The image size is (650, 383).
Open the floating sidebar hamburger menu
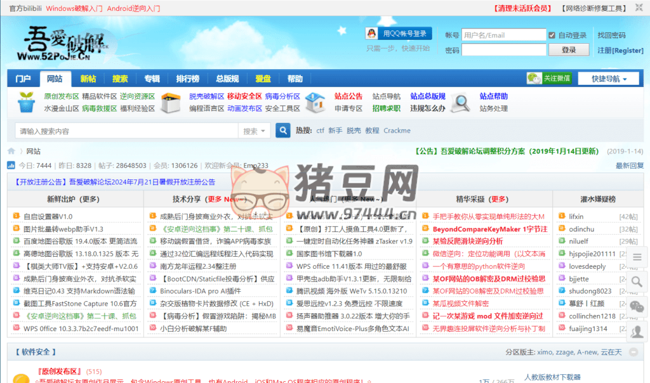[x=638, y=257]
